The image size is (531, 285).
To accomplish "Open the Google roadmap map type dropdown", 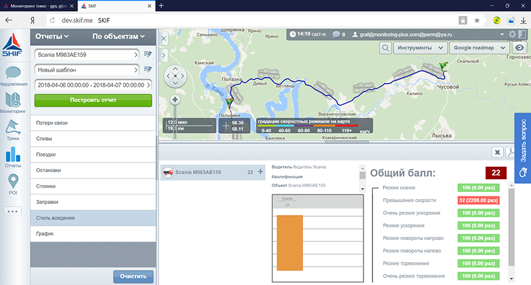I will [x=479, y=47].
